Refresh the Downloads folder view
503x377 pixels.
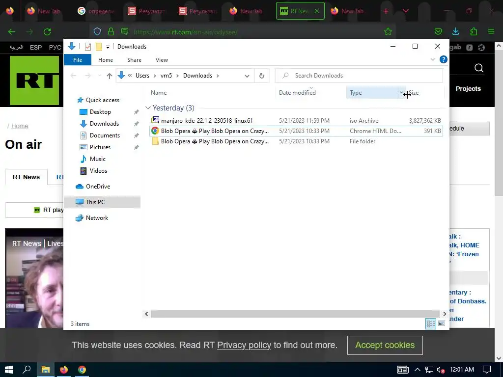tap(262, 76)
